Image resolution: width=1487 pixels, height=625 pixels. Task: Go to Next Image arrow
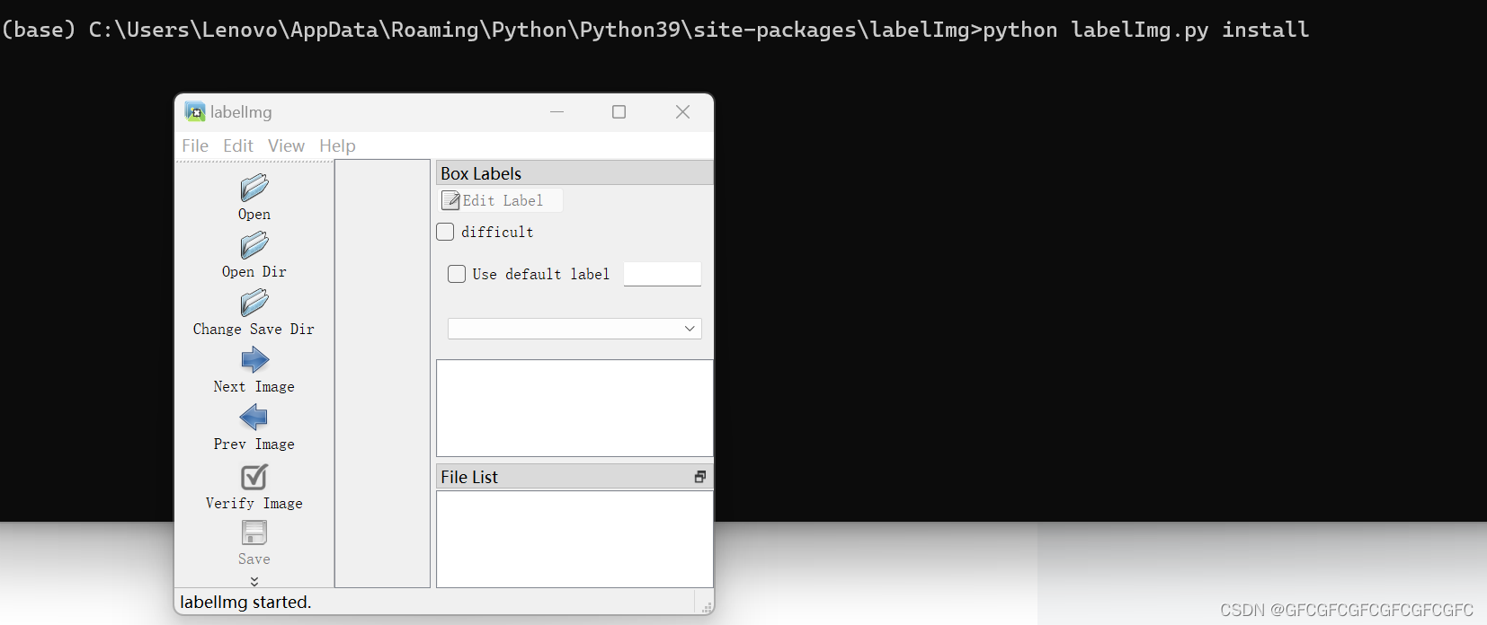click(254, 360)
